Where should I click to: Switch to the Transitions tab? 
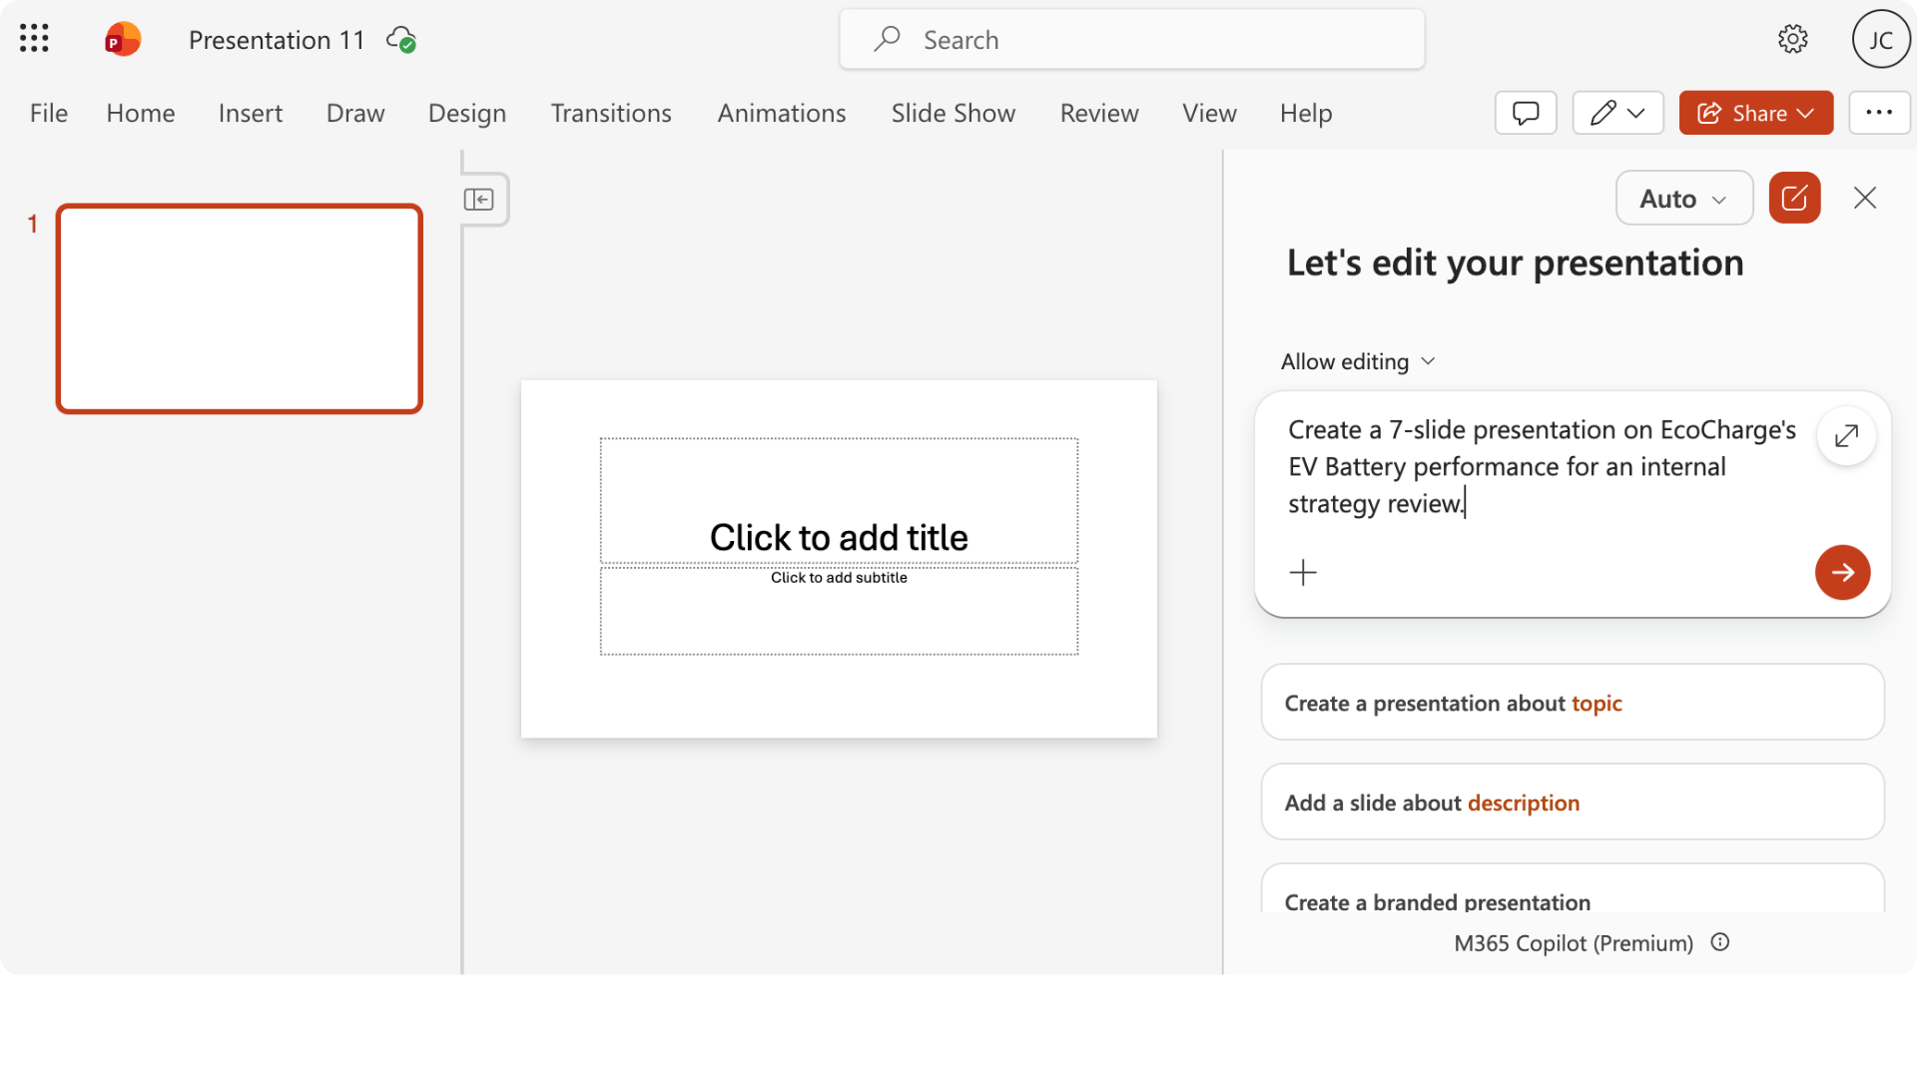tap(611, 113)
